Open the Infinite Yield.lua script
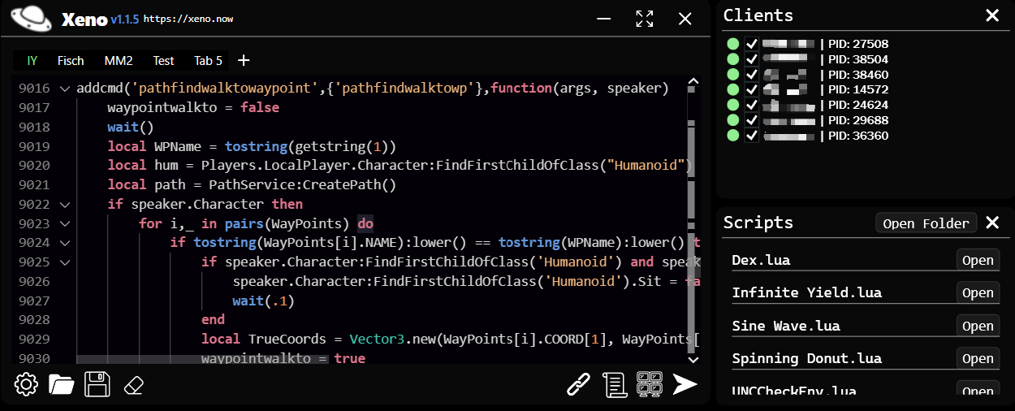 click(977, 292)
